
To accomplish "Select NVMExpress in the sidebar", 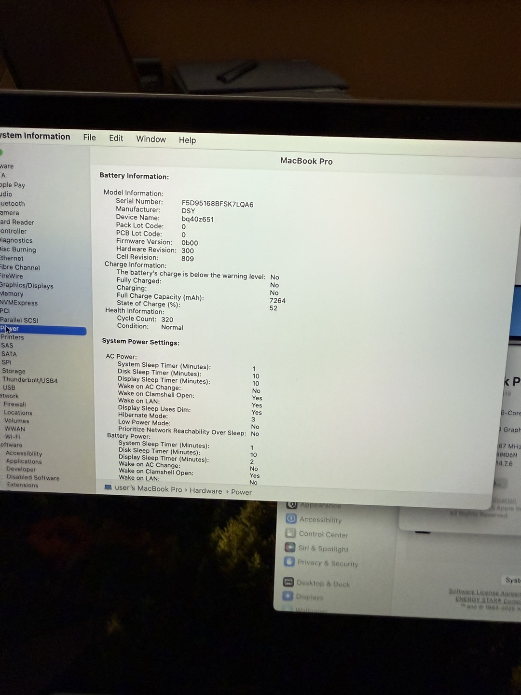I will click(19, 303).
